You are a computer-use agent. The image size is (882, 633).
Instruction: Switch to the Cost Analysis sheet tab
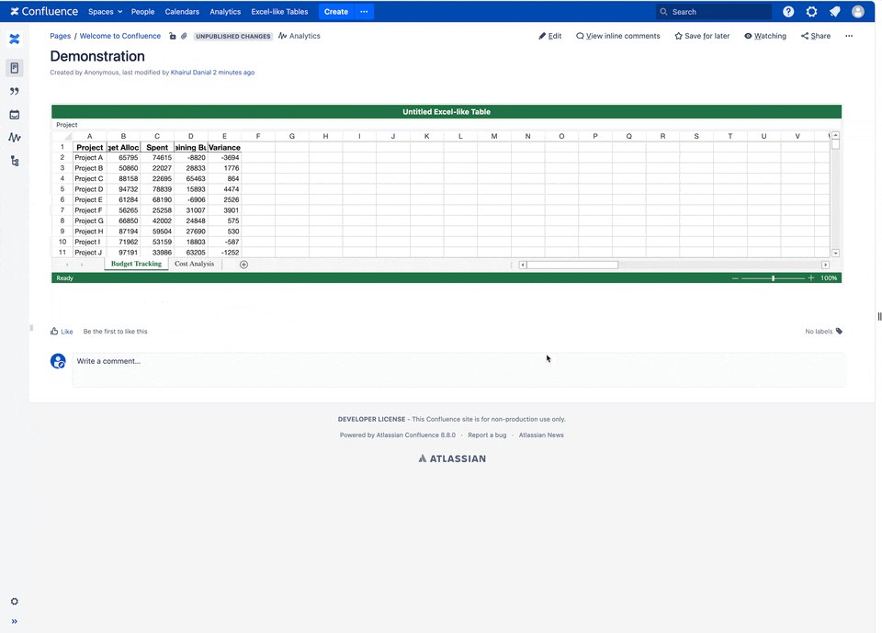click(194, 264)
